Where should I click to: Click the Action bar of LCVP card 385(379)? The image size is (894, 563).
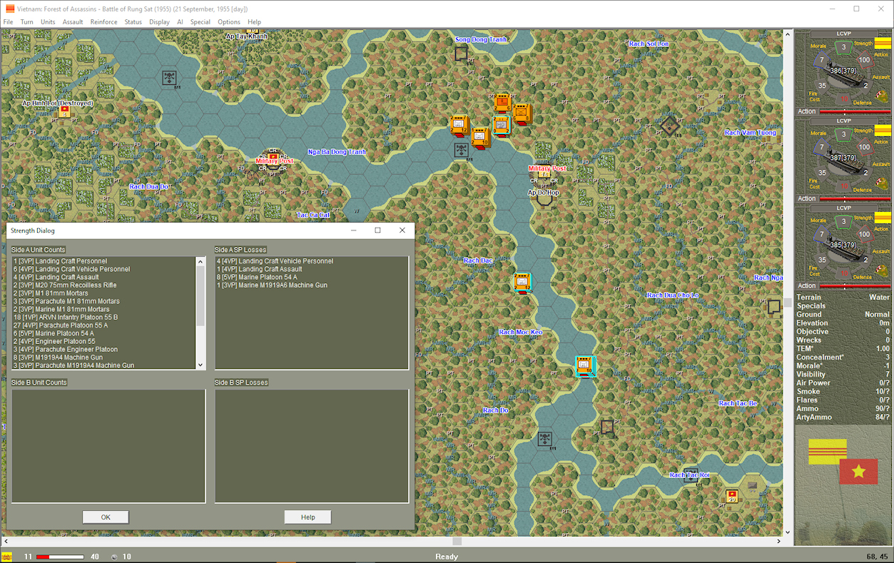tap(855, 286)
